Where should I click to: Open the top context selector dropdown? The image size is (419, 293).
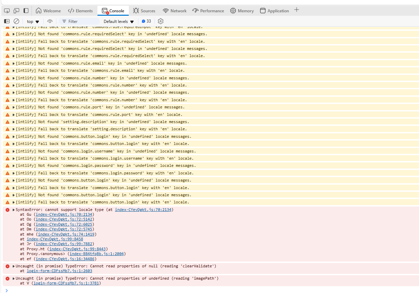pos(33,21)
